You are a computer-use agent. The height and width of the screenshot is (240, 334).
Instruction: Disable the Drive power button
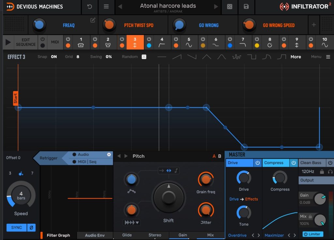click(x=257, y=163)
